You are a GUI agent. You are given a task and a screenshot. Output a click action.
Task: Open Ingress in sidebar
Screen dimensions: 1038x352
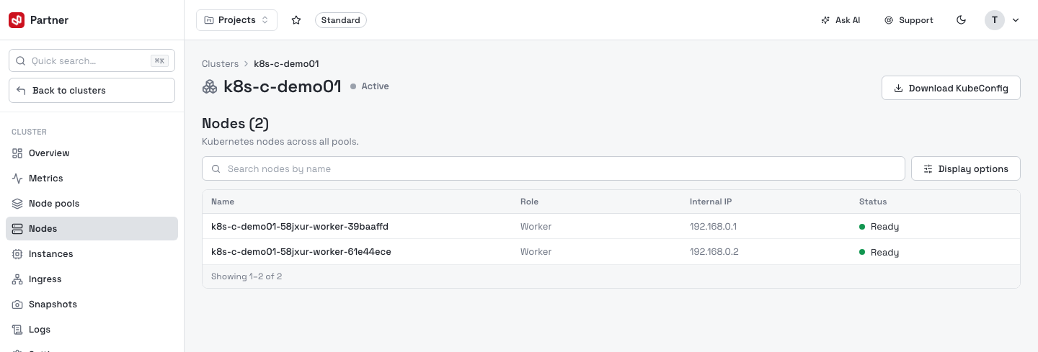click(92, 279)
